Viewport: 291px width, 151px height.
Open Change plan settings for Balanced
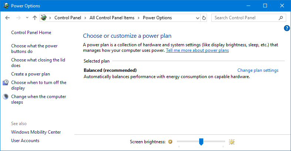[x=258, y=70]
